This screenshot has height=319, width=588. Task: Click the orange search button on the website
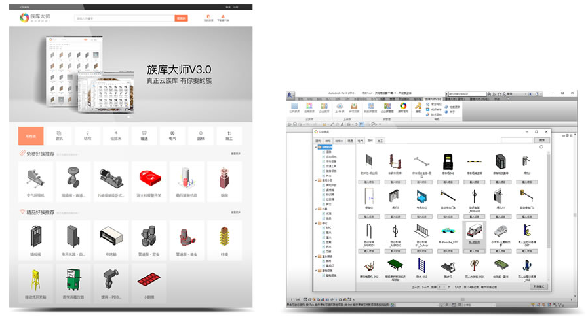coord(181,18)
